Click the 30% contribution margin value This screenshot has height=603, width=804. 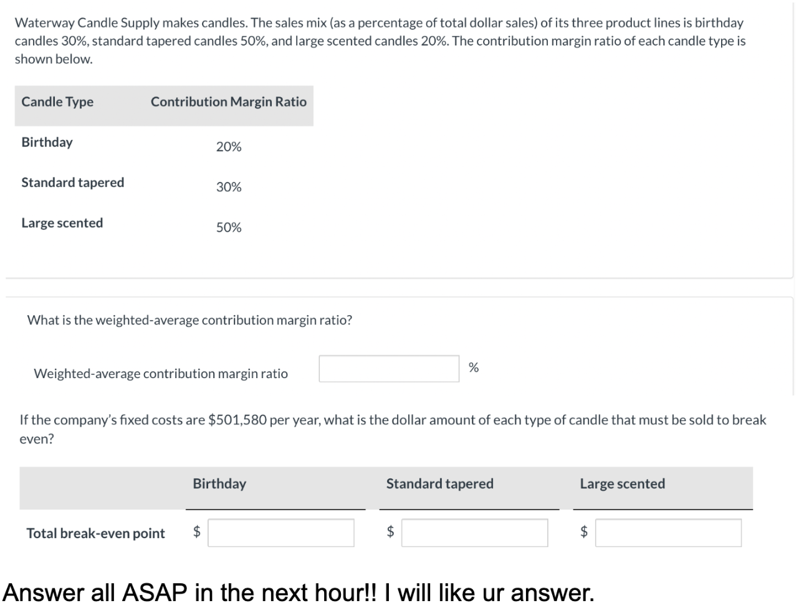[x=229, y=187]
